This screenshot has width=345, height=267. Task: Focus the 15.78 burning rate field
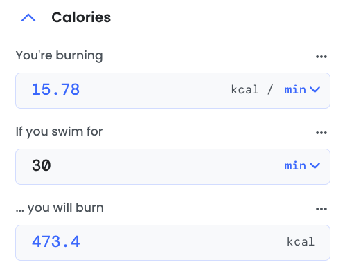point(172,91)
